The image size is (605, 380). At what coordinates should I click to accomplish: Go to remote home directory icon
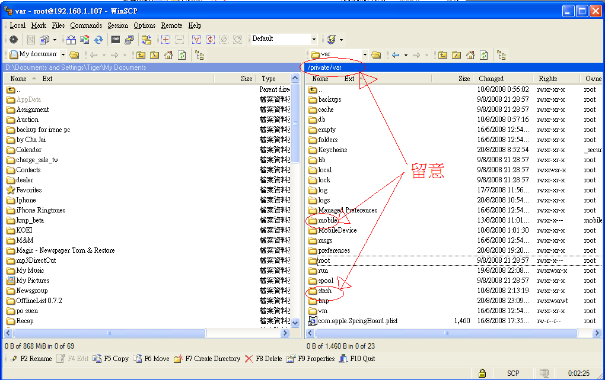coord(470,55)
